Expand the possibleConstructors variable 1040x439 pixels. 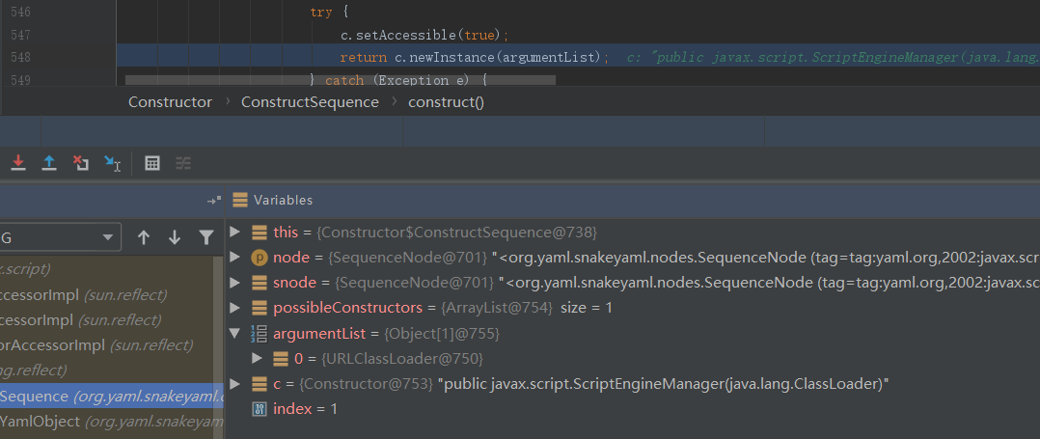[234, 308]
